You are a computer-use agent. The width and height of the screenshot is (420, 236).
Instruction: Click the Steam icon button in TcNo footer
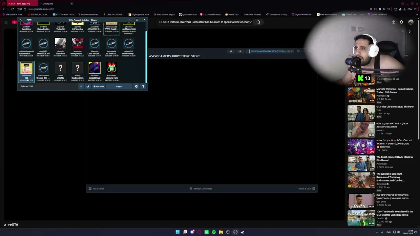[x=88, y=87]
